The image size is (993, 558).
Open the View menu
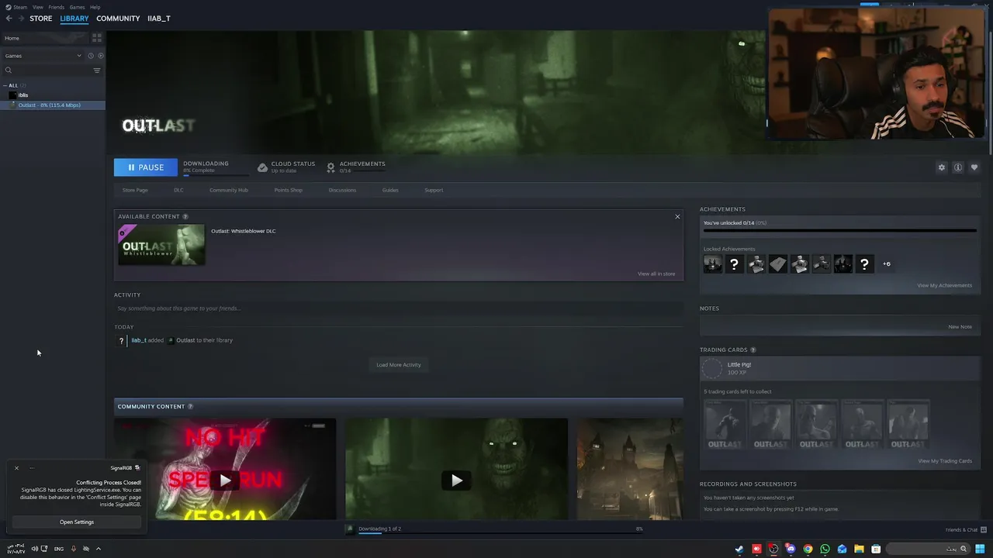pyautogui.click(x=38, y=7)
